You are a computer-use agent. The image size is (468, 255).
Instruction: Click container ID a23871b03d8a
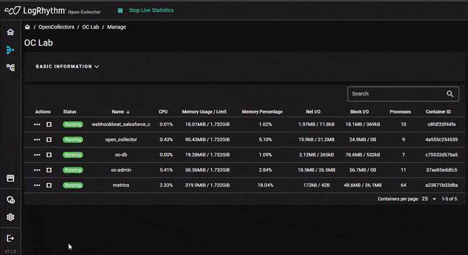[x=442, y=185]
